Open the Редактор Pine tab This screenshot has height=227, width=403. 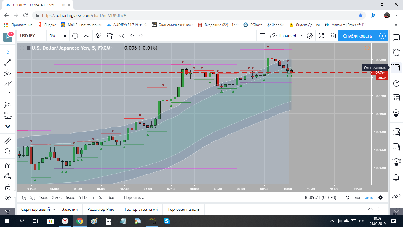pyautogui.click(x=101, y=209)
